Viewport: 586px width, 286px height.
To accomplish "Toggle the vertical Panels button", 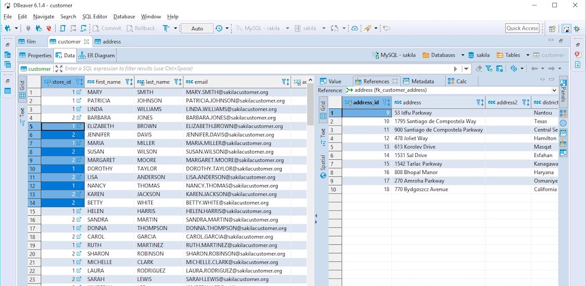I will pyautogui.click(x=563, y=90).
